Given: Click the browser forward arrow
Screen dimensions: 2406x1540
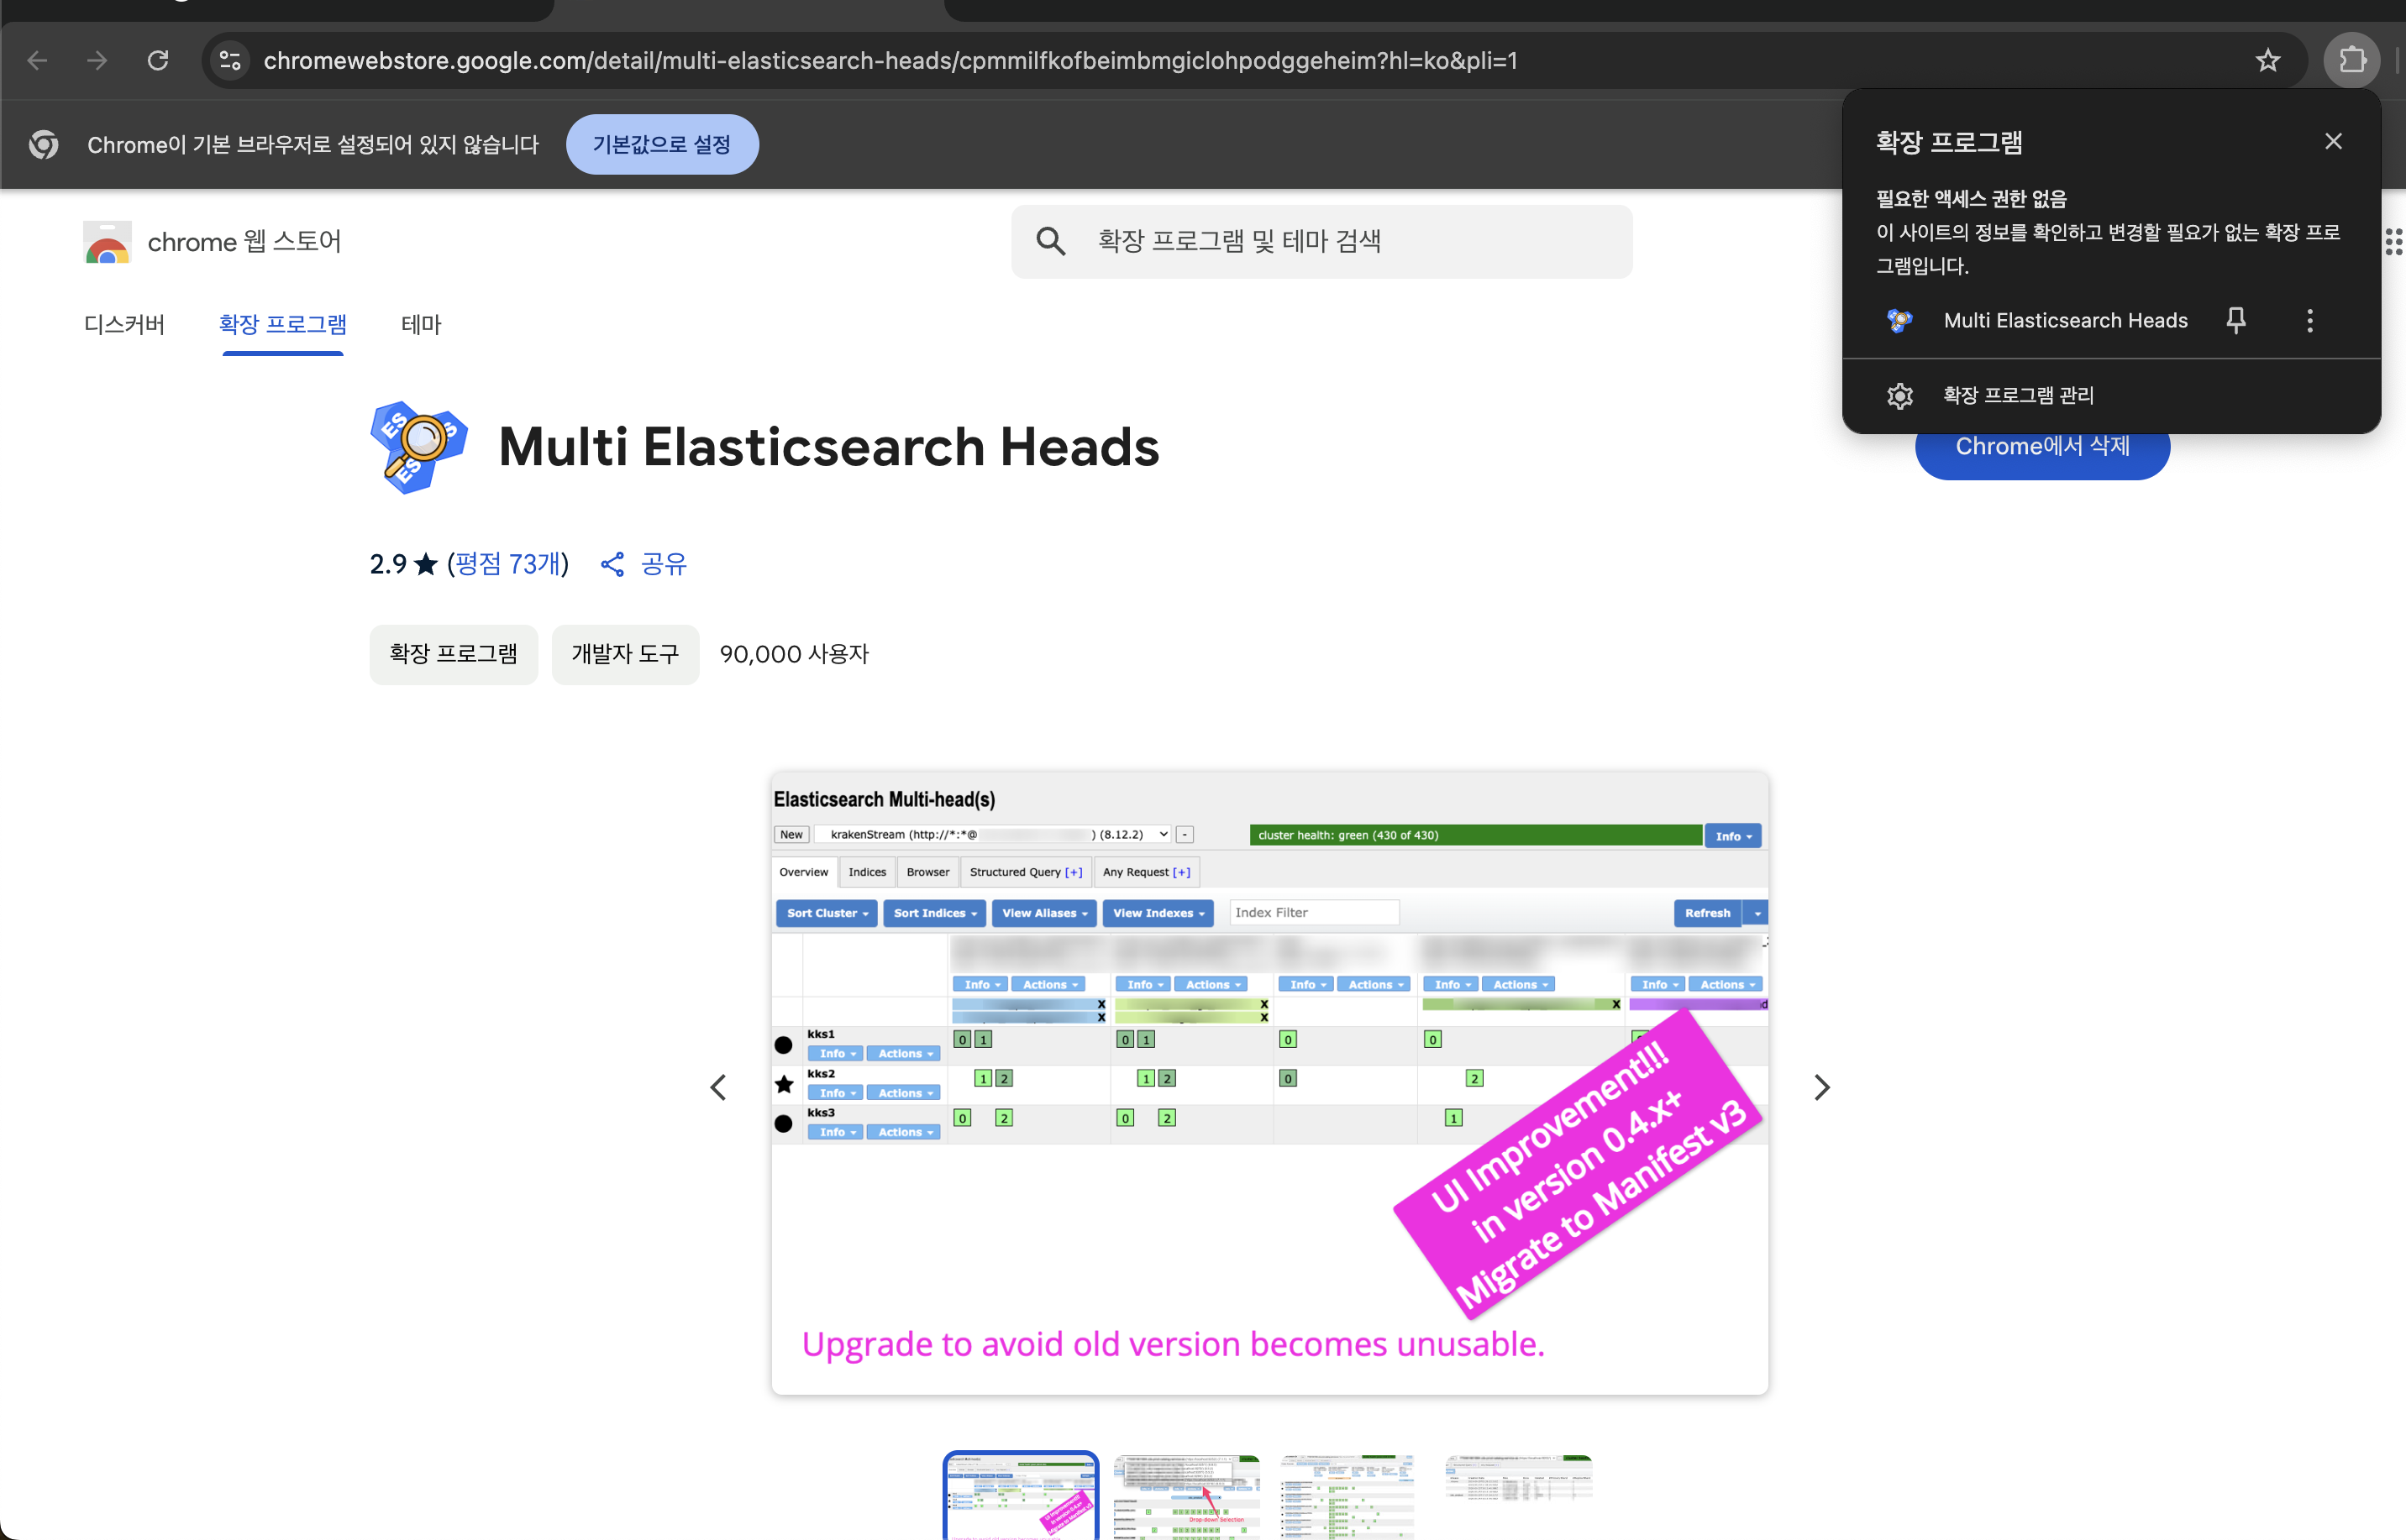Looking at the screenshot, I should point(97,60).
